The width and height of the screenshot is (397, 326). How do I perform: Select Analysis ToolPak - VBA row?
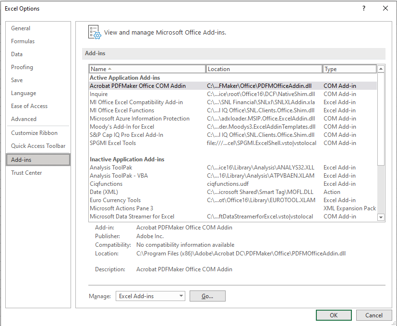click(233, 176)
